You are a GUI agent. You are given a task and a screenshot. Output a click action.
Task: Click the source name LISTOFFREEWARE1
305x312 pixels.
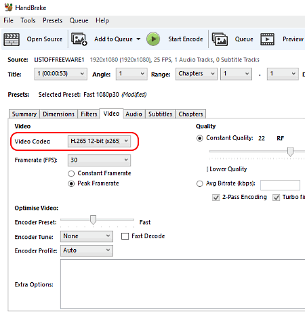tap(59, 60)
